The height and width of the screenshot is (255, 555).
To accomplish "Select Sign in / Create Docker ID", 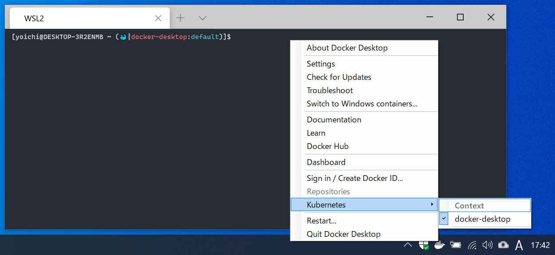I will 364,178.
